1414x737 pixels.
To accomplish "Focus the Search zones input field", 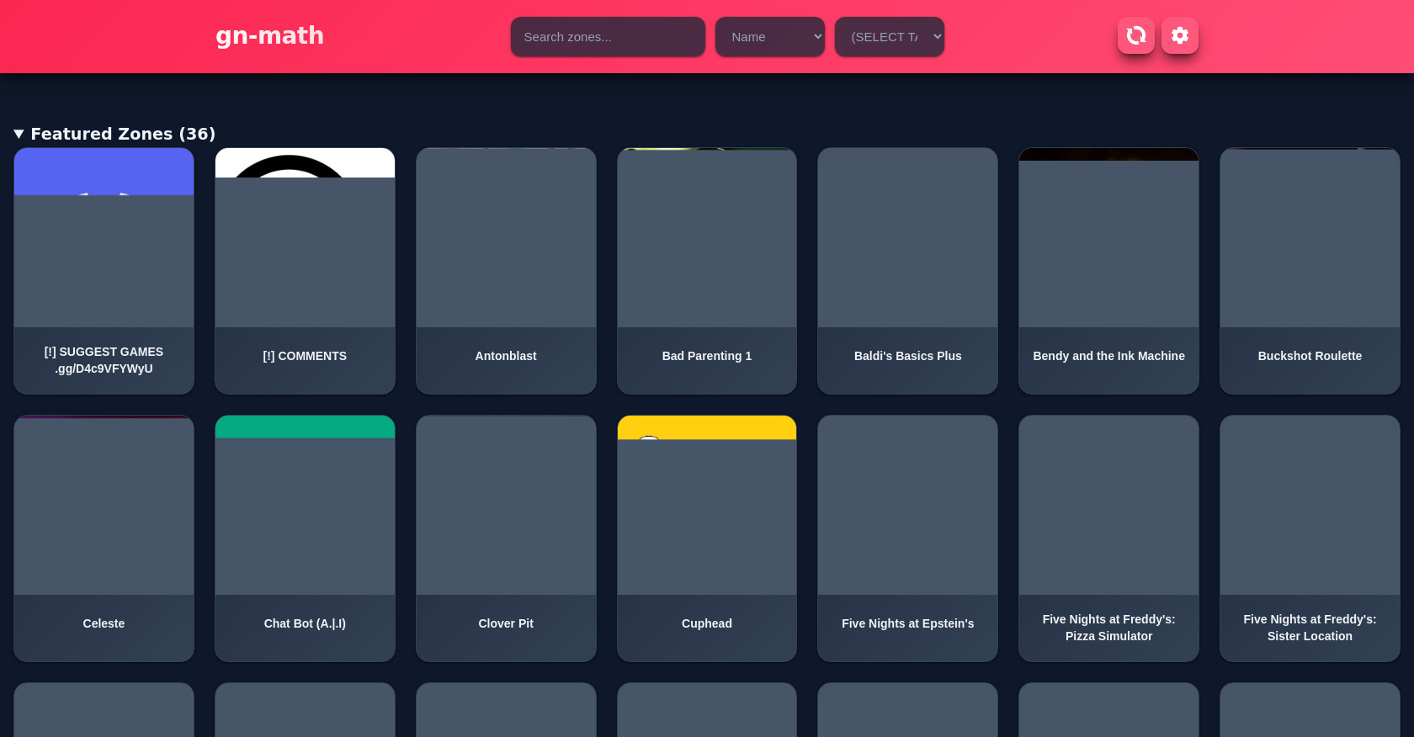I will pos(608,37).
